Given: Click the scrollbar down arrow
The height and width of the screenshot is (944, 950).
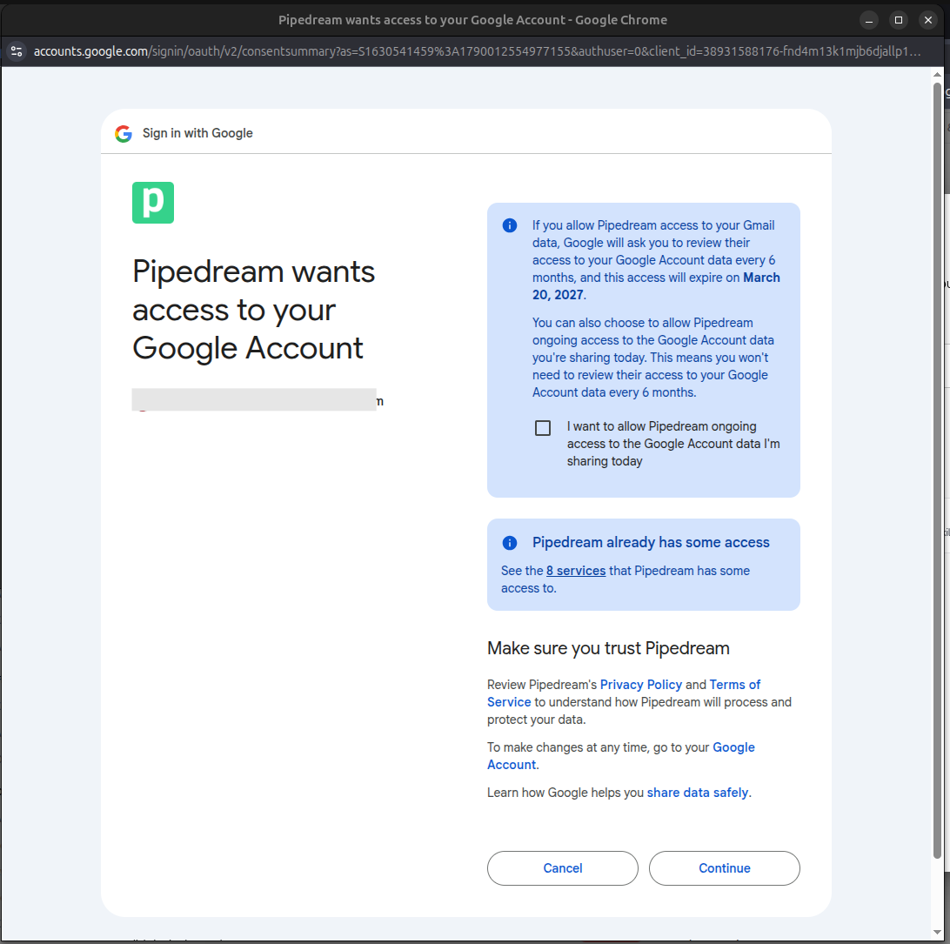Looking at the screenshot, I should (x=937, y=933).
